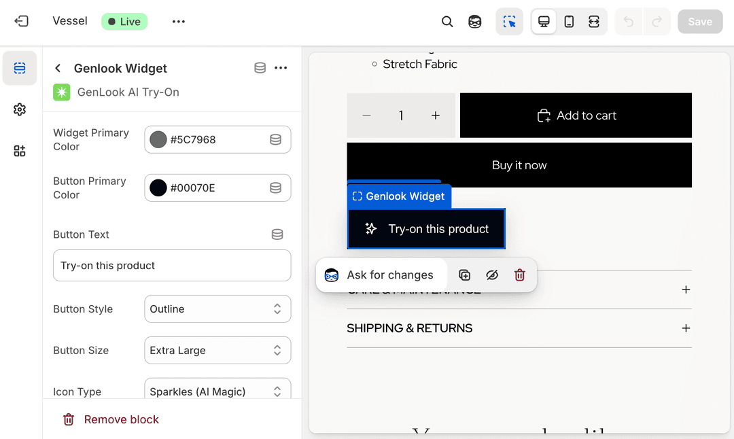
Task: Open the three-dot menu beside Genlook Widget
Action: (281, 68)
